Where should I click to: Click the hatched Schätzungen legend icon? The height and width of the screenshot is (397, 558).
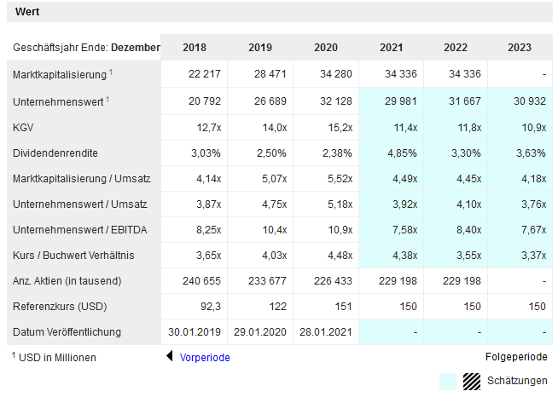471,381
